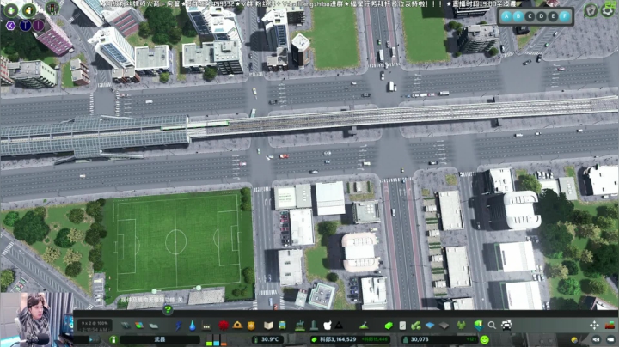
Task: Open the vehicle traffic mod icon
Action: tap(506, 326)
